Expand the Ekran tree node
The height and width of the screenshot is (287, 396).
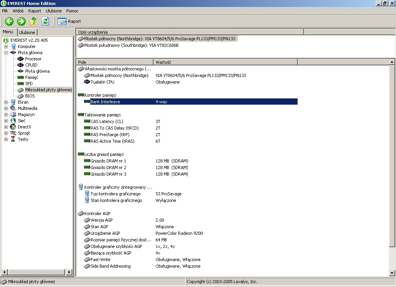6,102
